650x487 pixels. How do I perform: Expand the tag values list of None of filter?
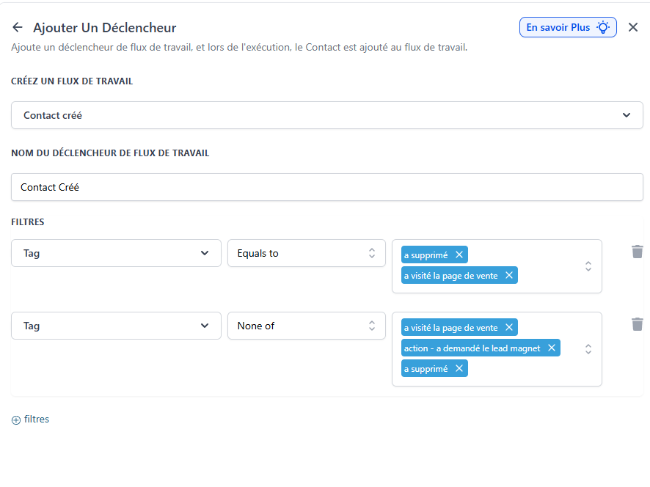click(x=588, y=349)
